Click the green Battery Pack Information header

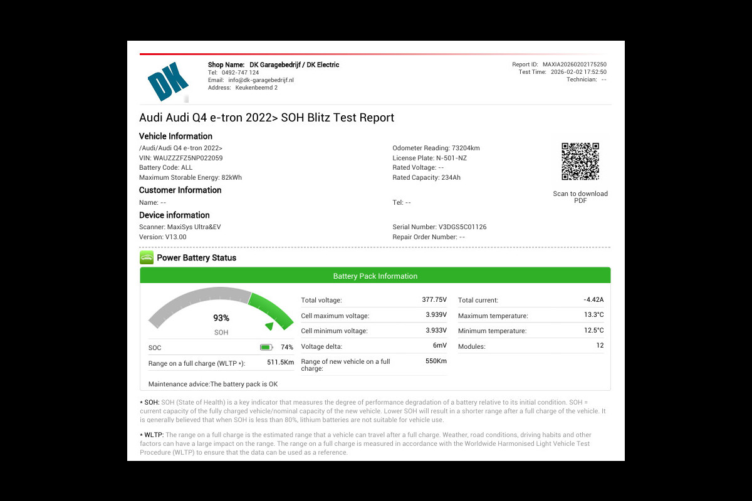coord(375,276)
